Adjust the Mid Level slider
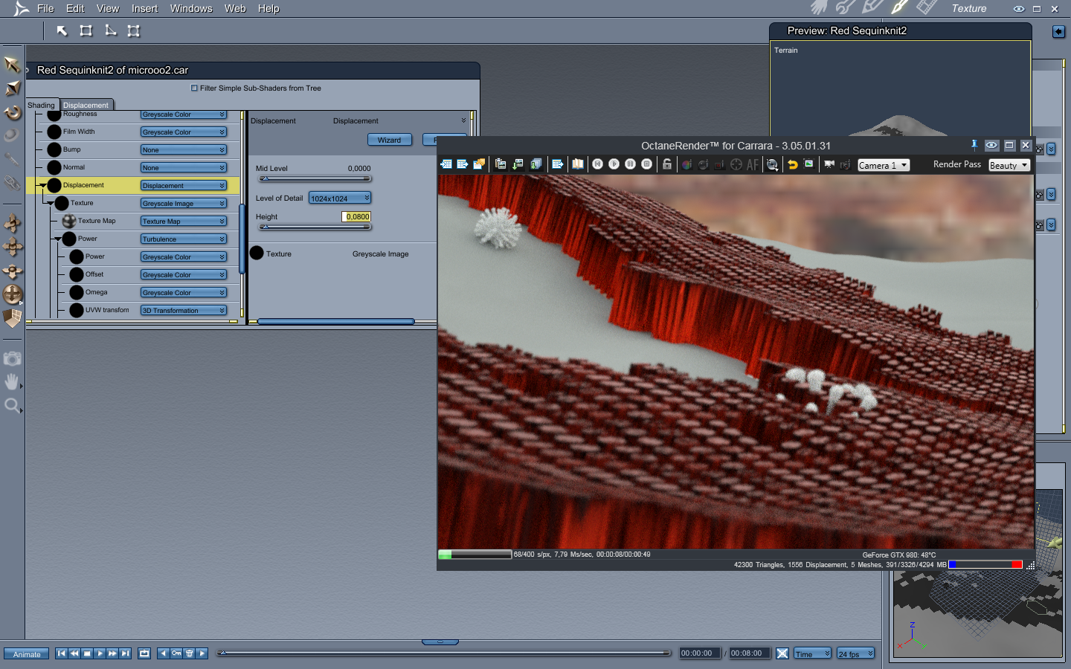This screenshot has width=1071, height=669. [315, 179]
